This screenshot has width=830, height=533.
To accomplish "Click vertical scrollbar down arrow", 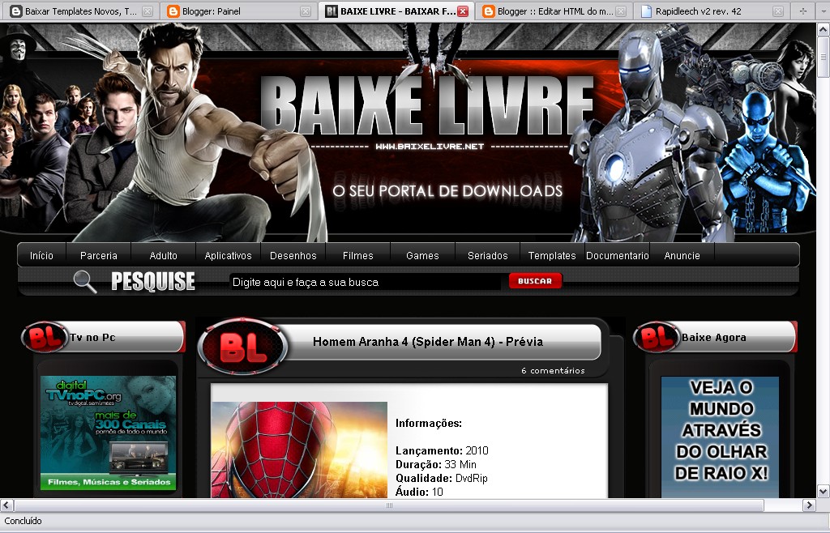I will (824, 491).
